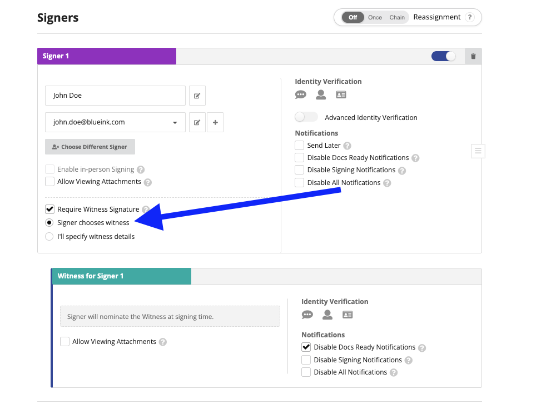Click the Witness for Signer 1 header
556x409 pixels.
pyautogui.click(x=122, y=276)
